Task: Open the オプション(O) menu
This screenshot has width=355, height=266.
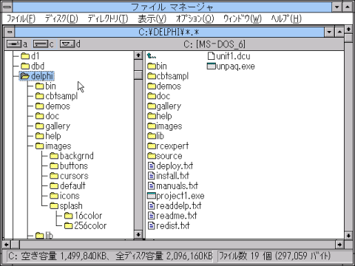Action: 195,18
